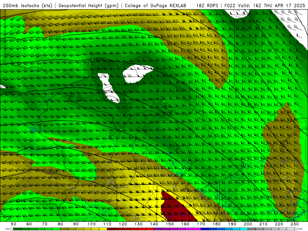Click the 60 value on the color scale

29,224
